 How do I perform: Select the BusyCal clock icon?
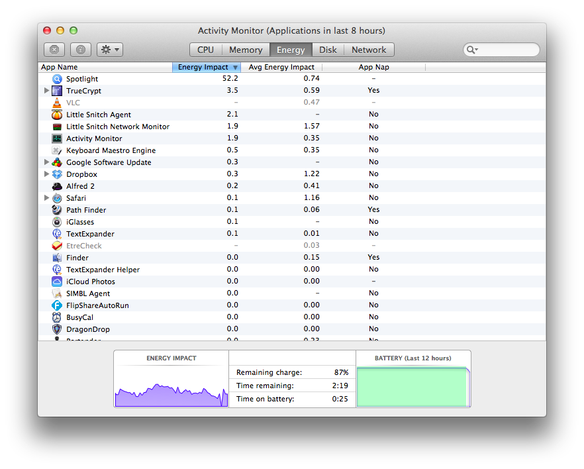pyautogui.click(x=57, y=317)
